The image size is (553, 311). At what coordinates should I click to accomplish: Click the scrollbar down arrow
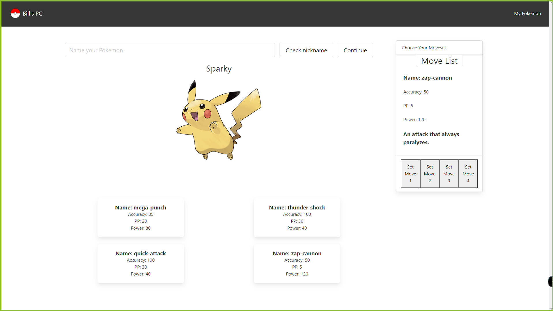(x=551, y=309)
